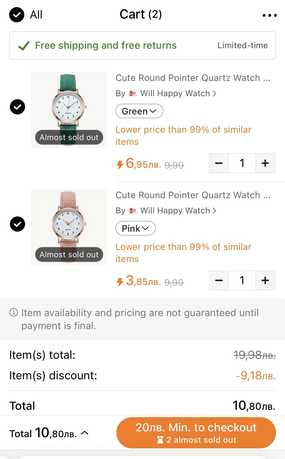The image size is (285, 459).
Task: Decrease green watch quantity with minus
Action: tap(219, 163)
